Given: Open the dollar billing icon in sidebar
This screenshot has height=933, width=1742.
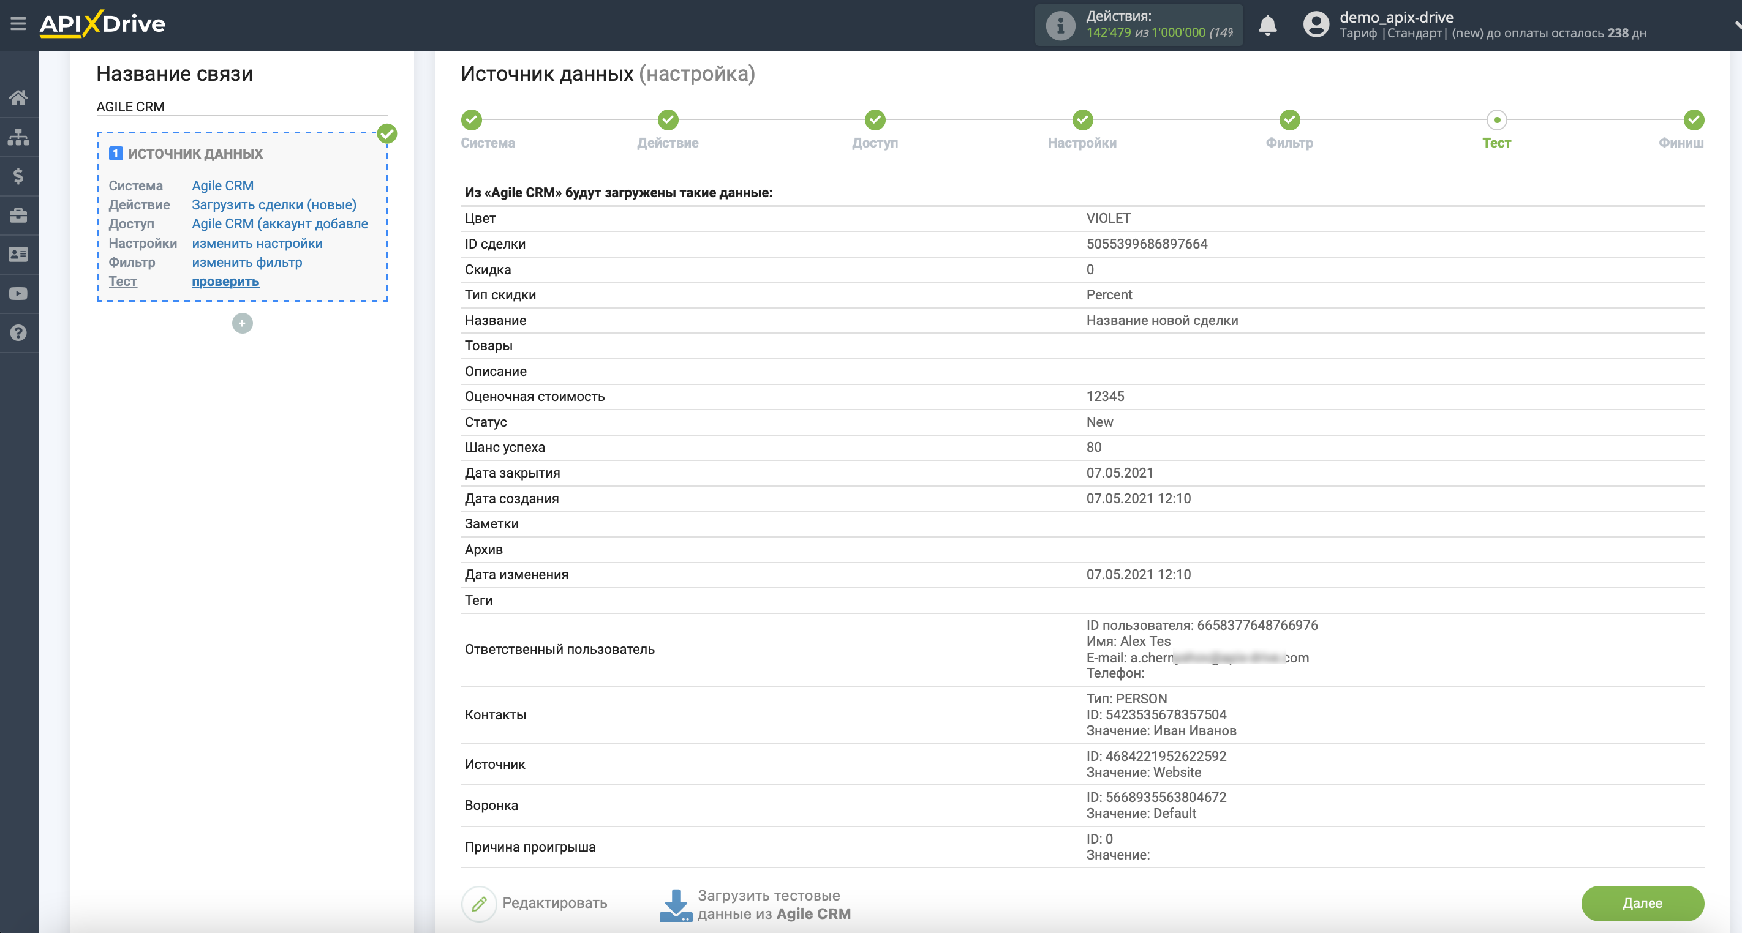Looking at the screenshot, I should click(18, 176).
